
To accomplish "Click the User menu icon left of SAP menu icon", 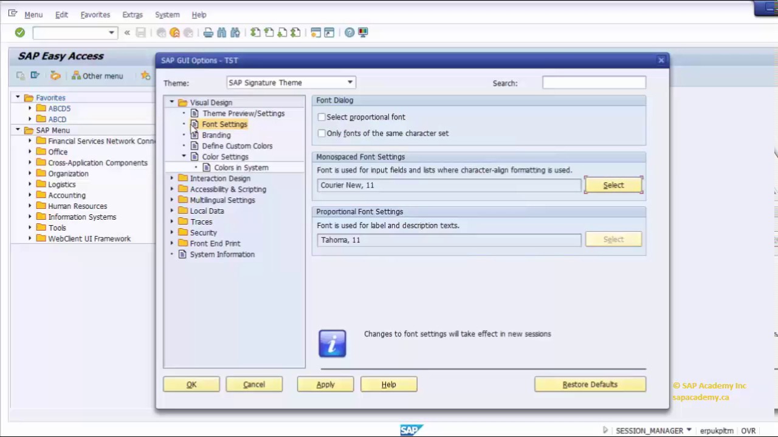I will tap(21, 76).
